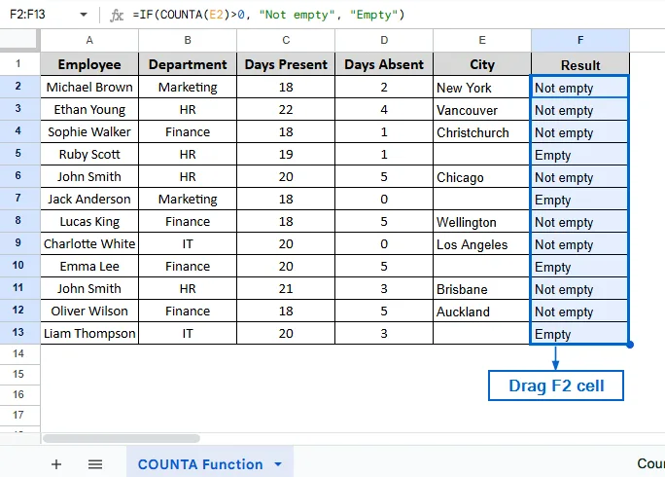Select IT department cell for Charlotte White
The image size is (665, 477).
pos(188,243)
